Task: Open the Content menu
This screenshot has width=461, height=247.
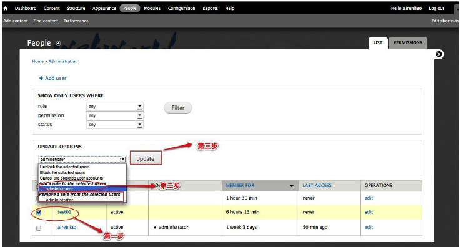Action: 52,9
